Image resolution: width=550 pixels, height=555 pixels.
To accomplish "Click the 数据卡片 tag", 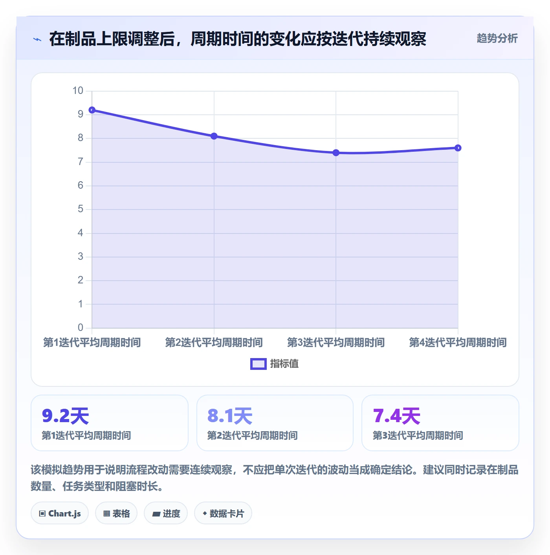I will point(223,513).
